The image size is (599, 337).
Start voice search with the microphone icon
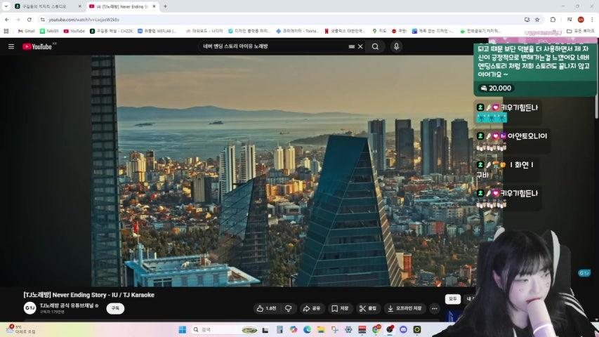tap(396, 46)
